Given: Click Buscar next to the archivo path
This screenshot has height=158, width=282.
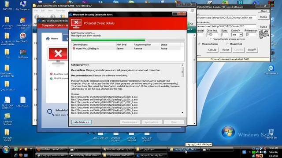Looking at the screenshot, I should tap(263, 17).
